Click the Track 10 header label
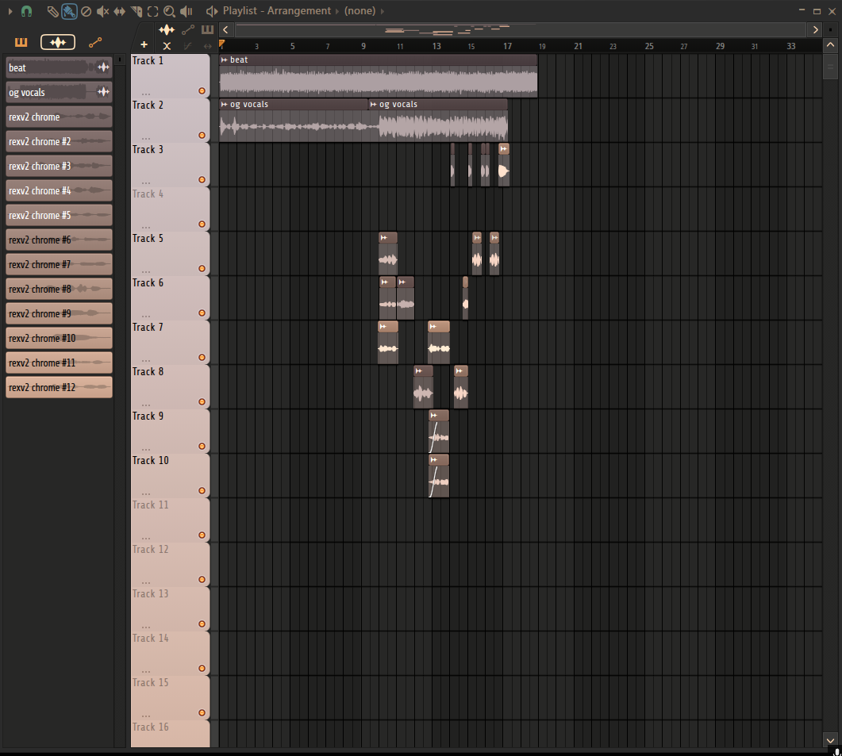842x756 pixels. pos(150,461)
